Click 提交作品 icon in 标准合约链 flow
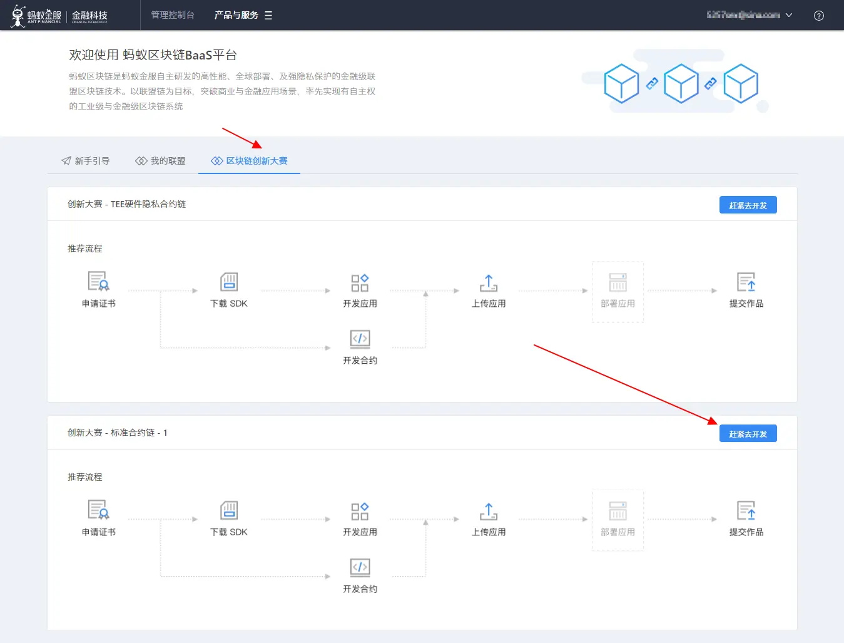The height and width of the screenshot is (643, 844). pyautogui.click(x=746, y=510)
